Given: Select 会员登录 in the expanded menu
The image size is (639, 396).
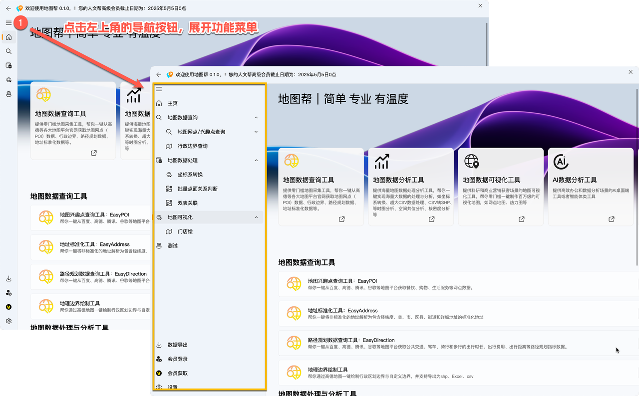Looking at the screenshot, I should (209, 359).
